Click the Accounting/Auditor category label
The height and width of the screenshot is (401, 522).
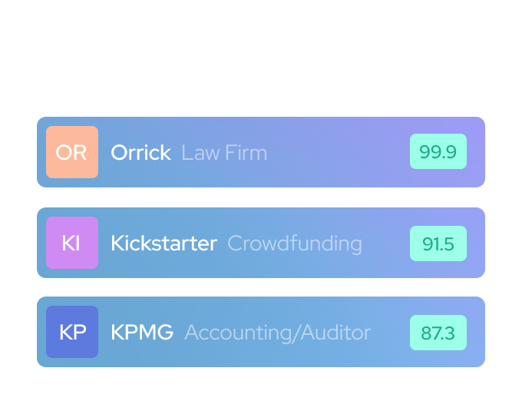point(277,333)
